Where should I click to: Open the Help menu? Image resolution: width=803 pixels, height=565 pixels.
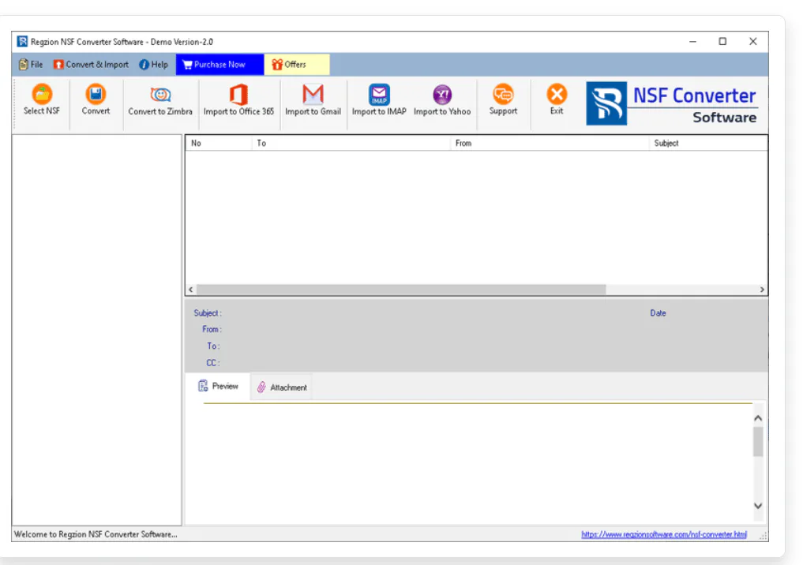coord(154,65)
